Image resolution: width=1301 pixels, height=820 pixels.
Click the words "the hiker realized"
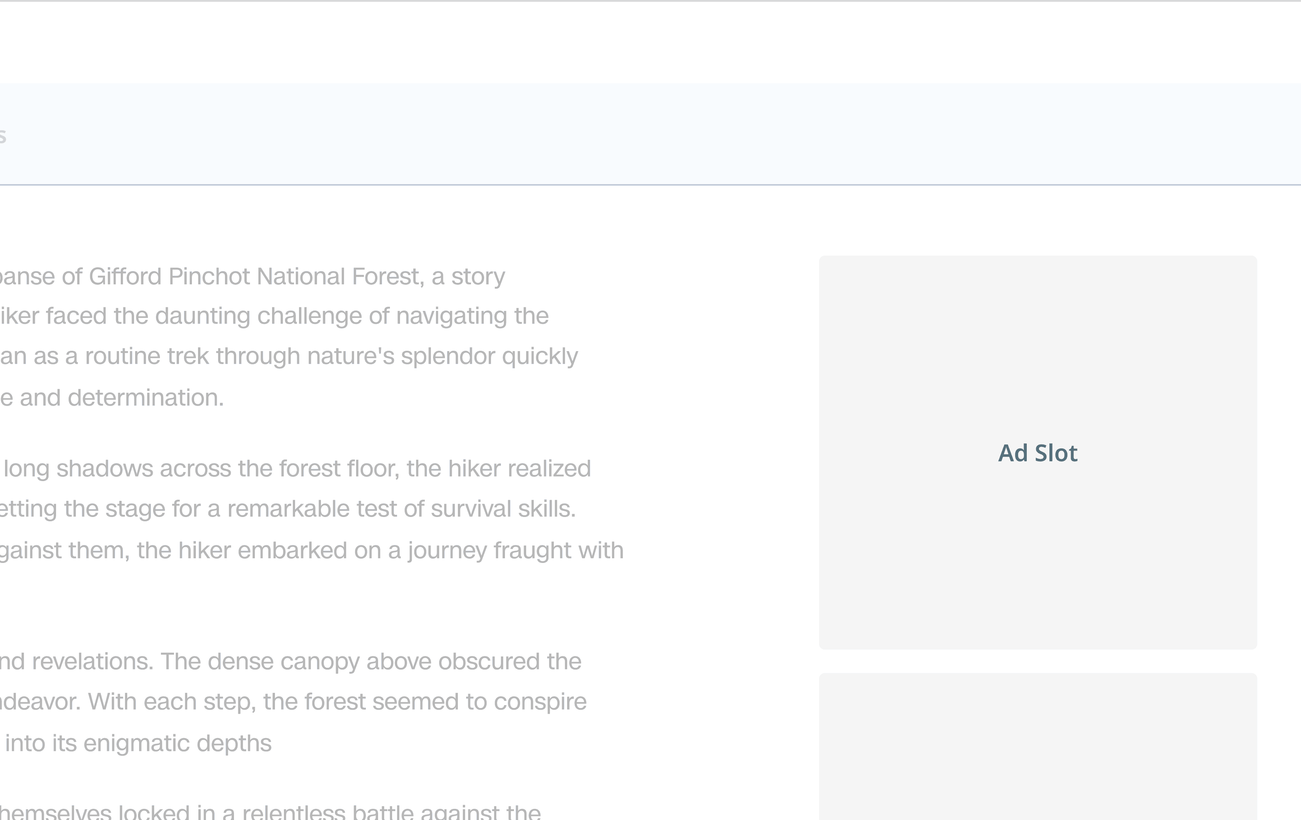click(499, 469)
